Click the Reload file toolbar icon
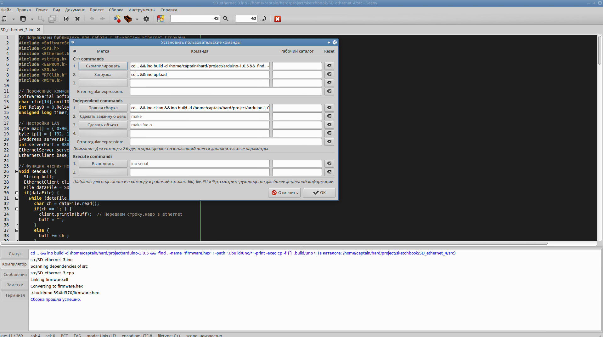The image size is (603, 337). (x=67, y=19)
